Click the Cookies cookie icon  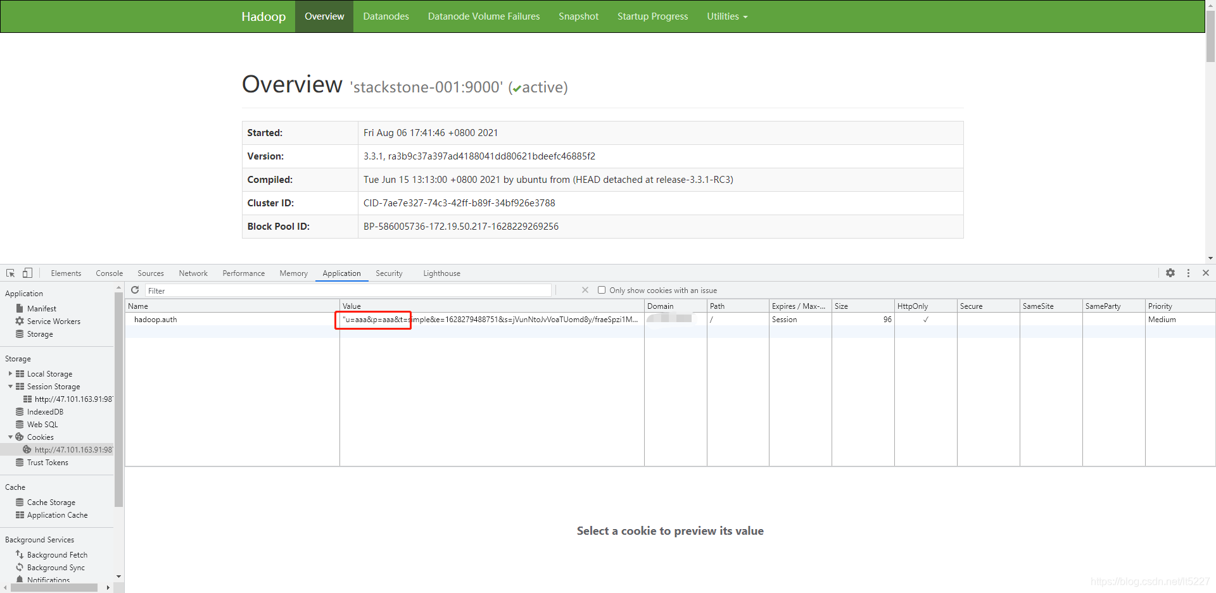[20, 437]
